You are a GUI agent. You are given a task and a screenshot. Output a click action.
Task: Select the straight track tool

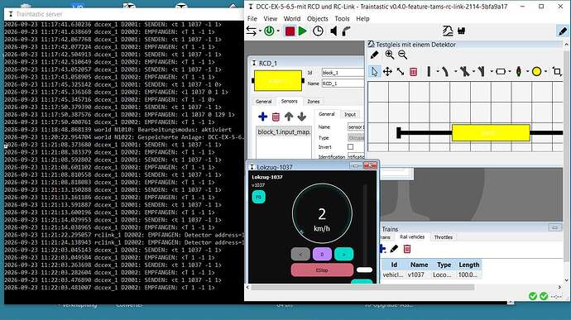(x=429, y=71)
